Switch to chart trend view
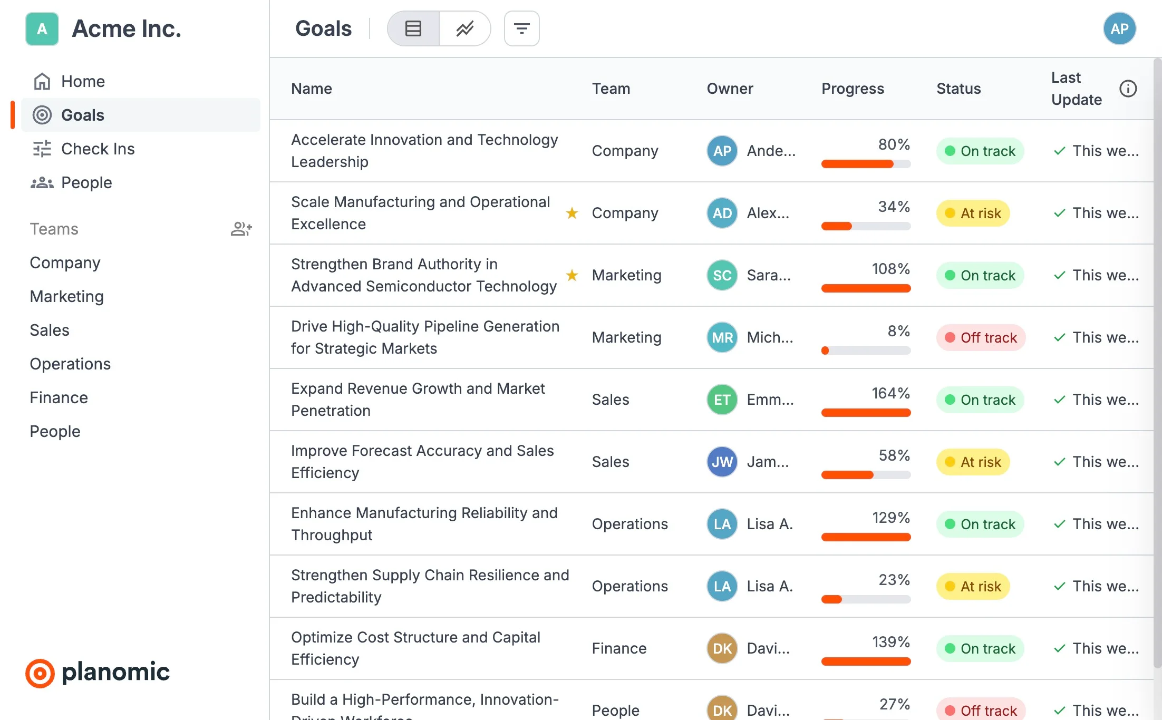 (464, 28)
